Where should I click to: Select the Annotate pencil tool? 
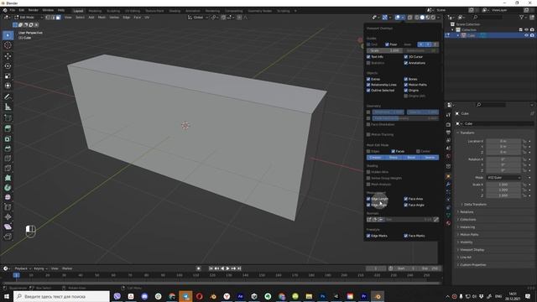tap(8, 97)
